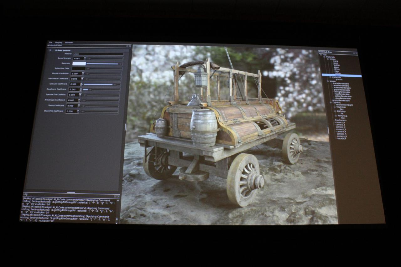401x267 pixels.
Task: Float the Log panel
Action: click(115, 196)
